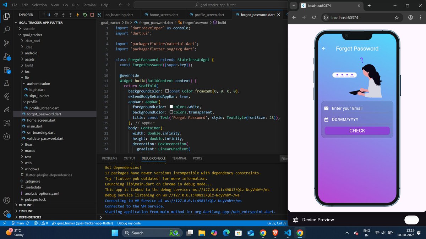Open the Source Control view
Image resolution: width=426 pixels, height=239 pixels.
[x=6, y=43]
